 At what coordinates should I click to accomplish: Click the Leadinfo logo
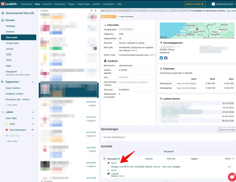9,4
